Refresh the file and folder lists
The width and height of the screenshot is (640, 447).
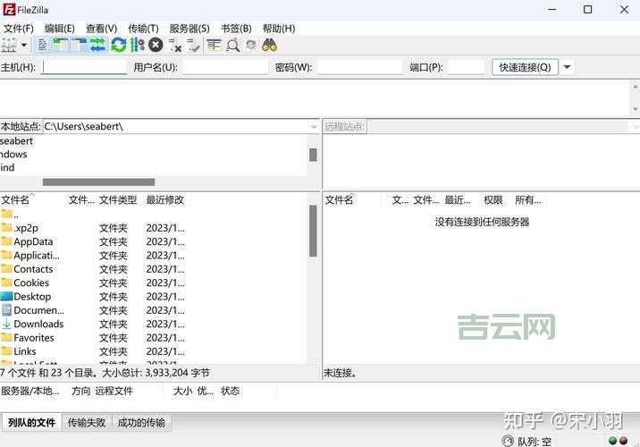pyautogui.click(x=119, y=45)
